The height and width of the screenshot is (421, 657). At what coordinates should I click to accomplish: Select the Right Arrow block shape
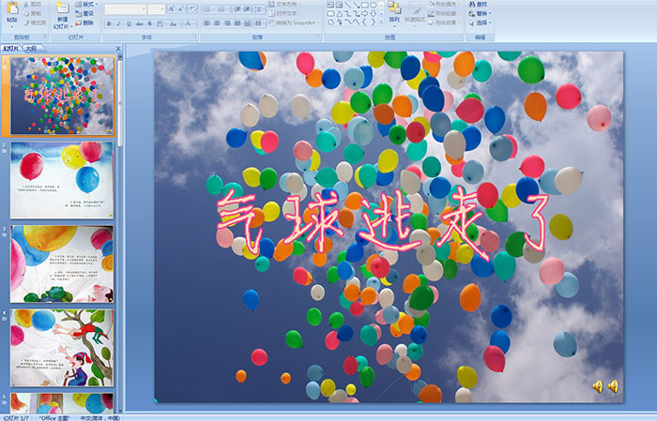(364, 14)
